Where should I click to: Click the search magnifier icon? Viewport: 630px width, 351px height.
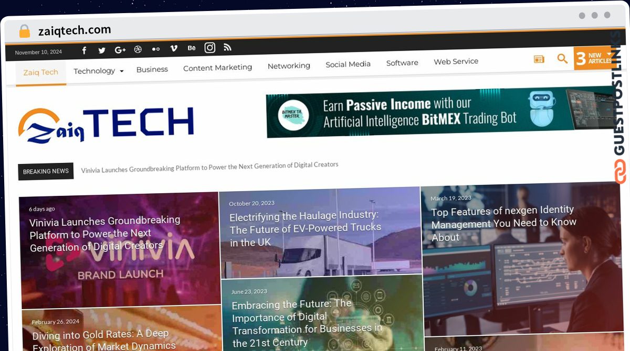coord(562,59)
